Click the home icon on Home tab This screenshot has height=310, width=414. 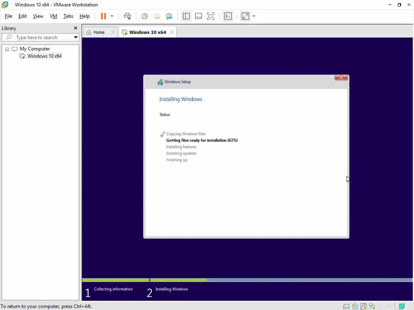click(89, 32)
